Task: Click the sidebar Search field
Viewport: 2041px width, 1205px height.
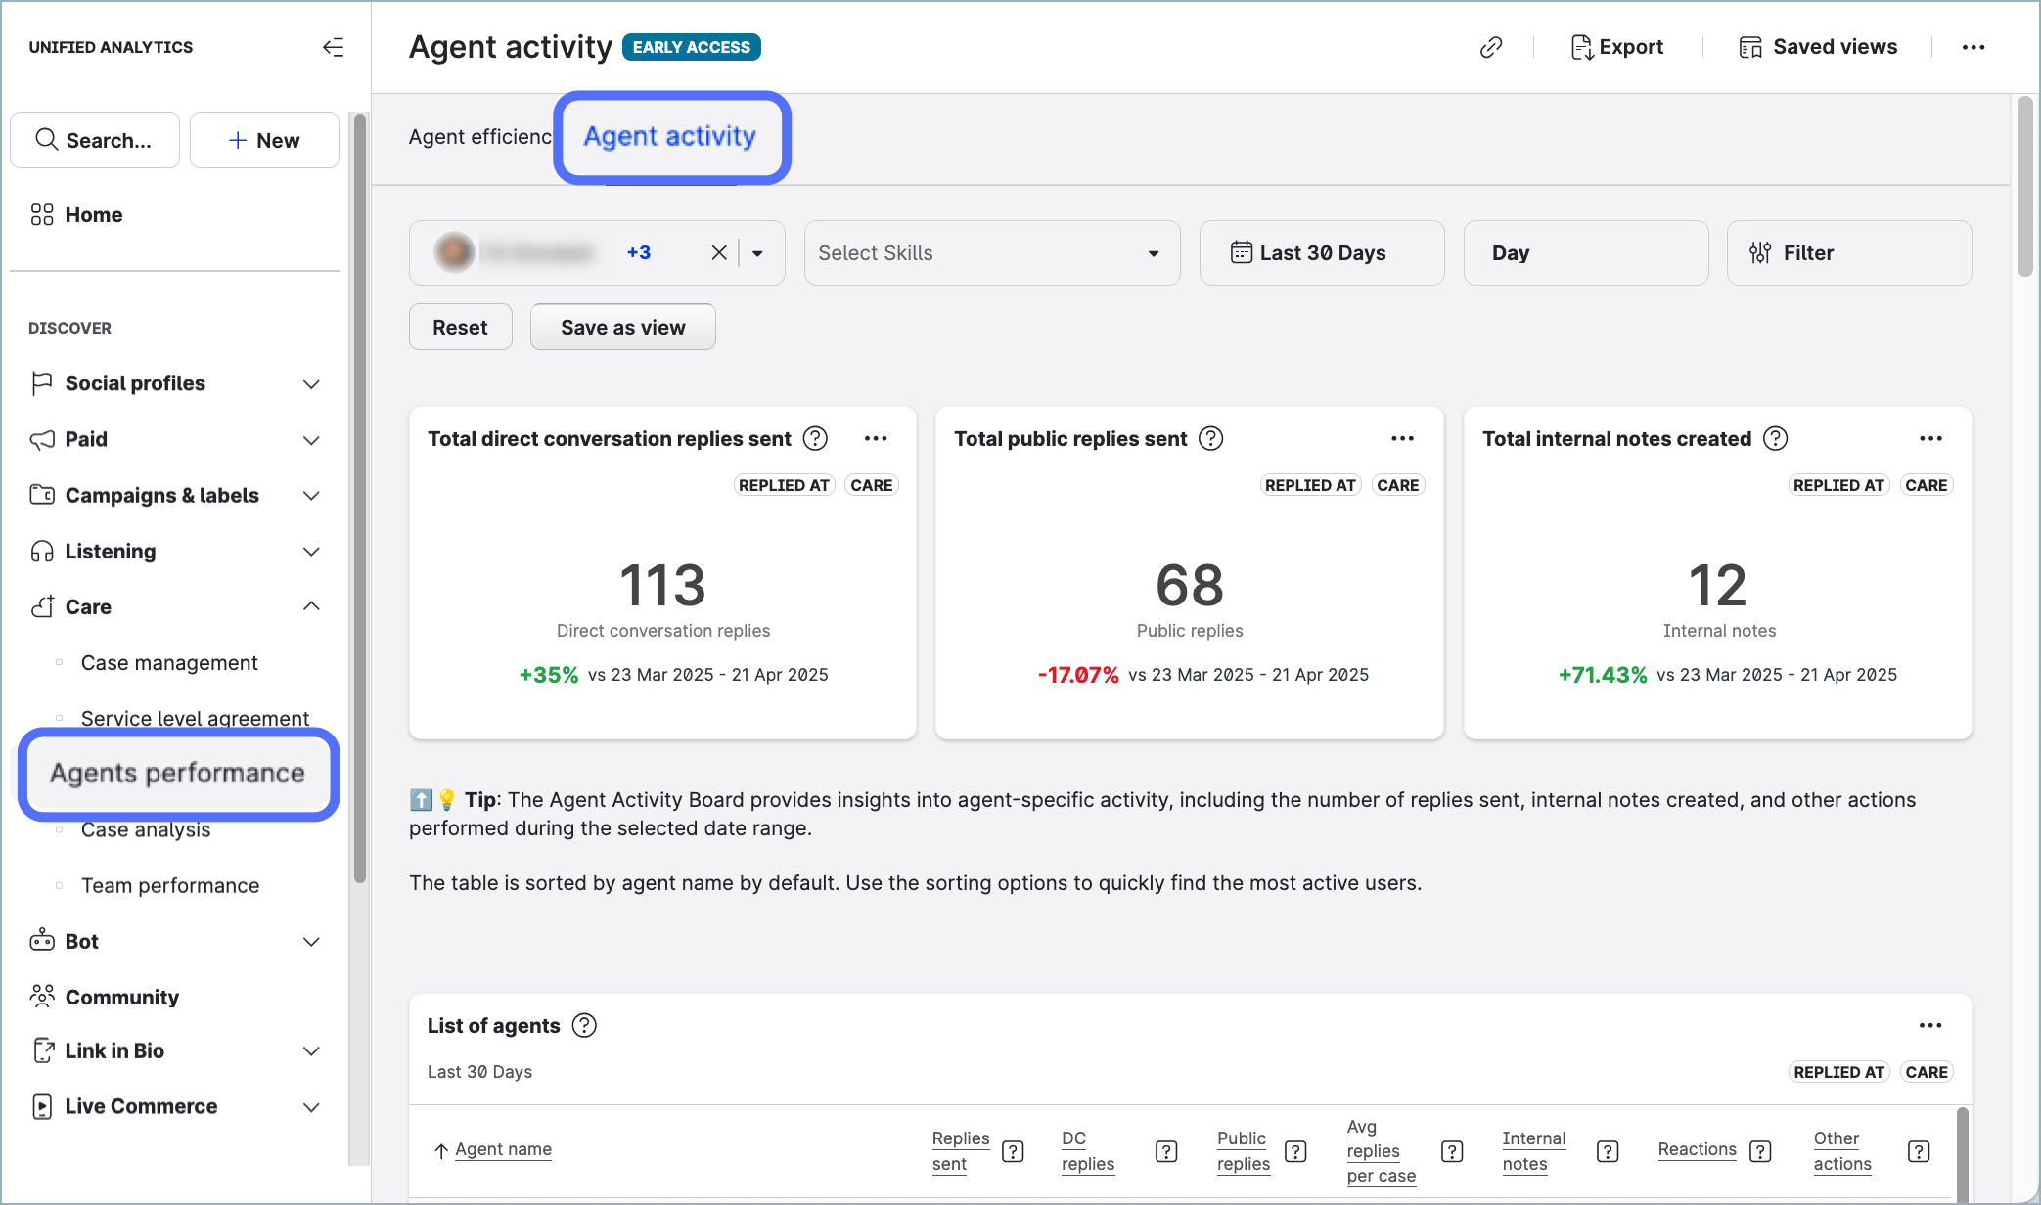Action: point(95,140)
